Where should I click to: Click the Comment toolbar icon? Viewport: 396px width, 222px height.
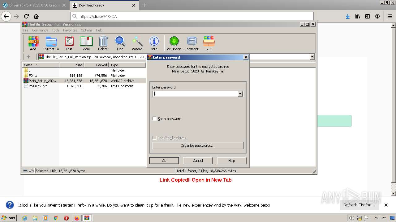(x=192, y=43)
